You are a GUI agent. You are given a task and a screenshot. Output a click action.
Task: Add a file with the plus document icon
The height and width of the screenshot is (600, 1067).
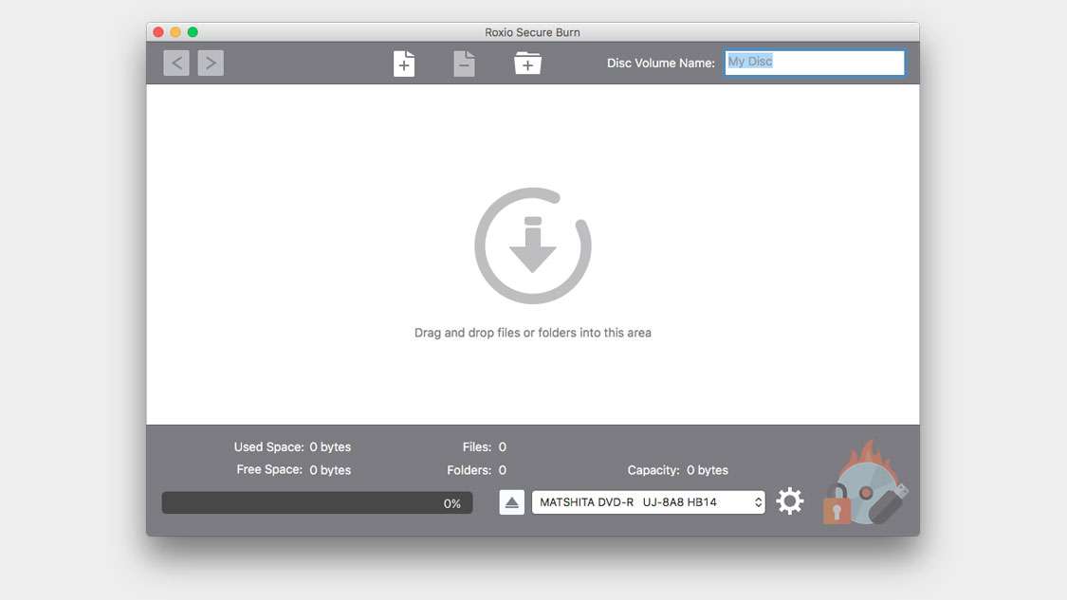404,64
